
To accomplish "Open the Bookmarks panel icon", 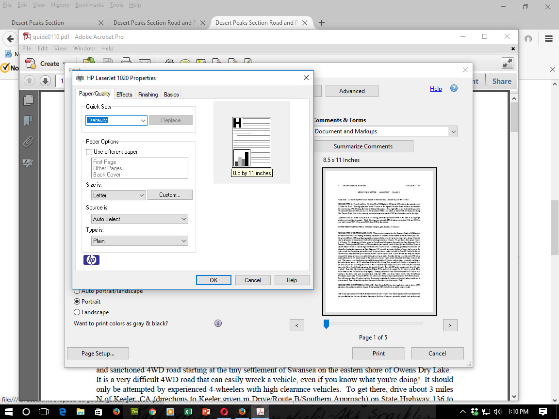I will [x=28, y=121].
